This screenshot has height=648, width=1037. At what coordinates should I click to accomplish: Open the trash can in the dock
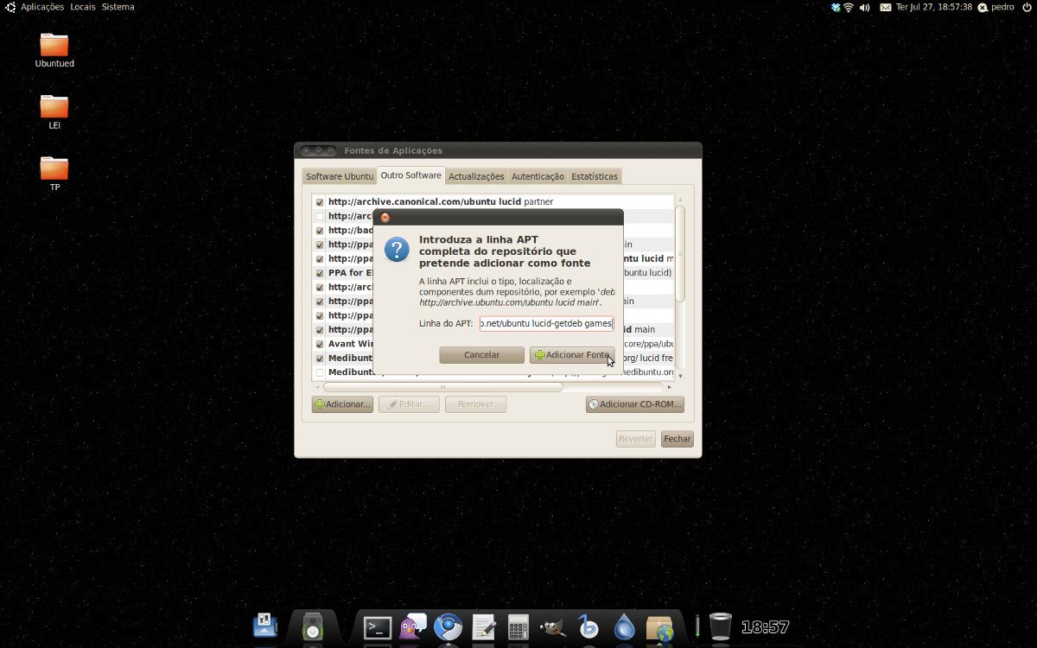(720, 626)
